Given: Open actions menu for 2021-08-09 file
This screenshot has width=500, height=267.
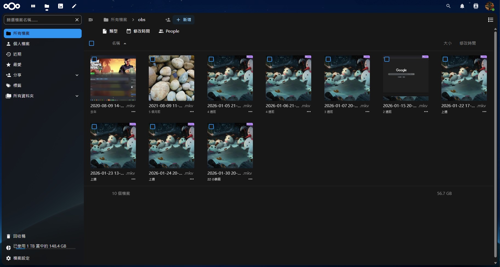Looking at the screenshot, I should pyautogui.click(x=192, y=112).
